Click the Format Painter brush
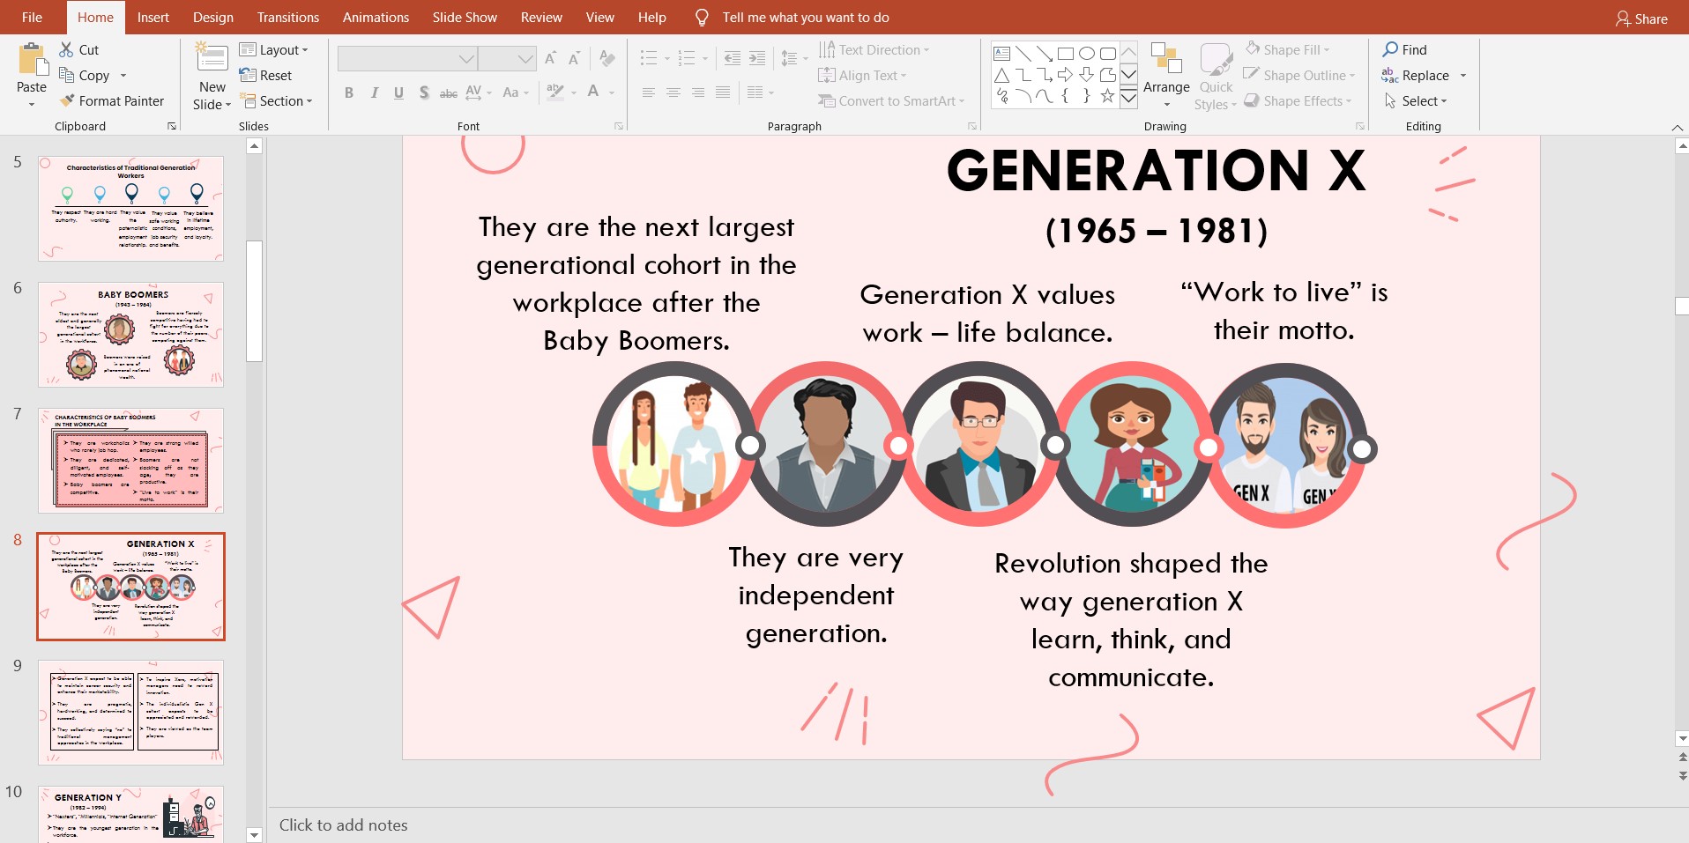This screenshot has height=843, width=1689. [x=67, y=101]
